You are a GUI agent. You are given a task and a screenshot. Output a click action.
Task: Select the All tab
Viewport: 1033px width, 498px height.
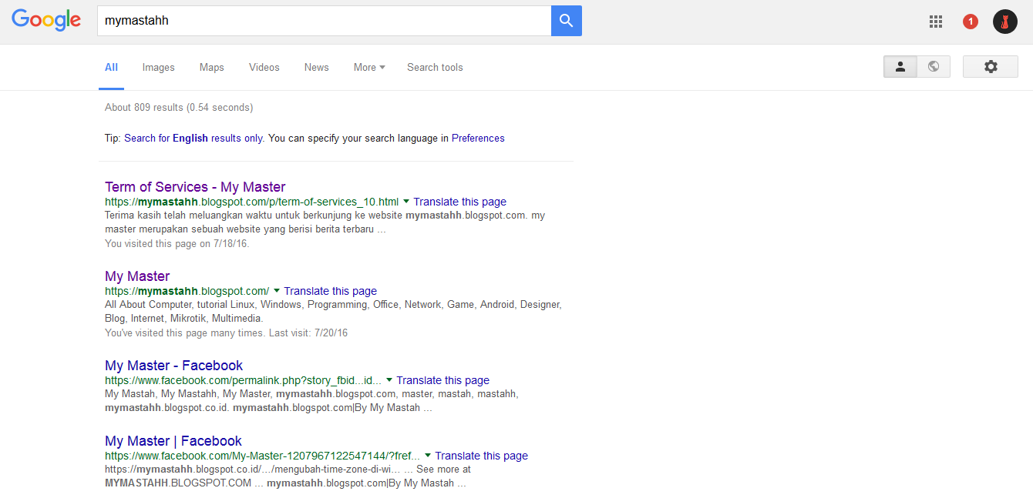tap(112, 68)
